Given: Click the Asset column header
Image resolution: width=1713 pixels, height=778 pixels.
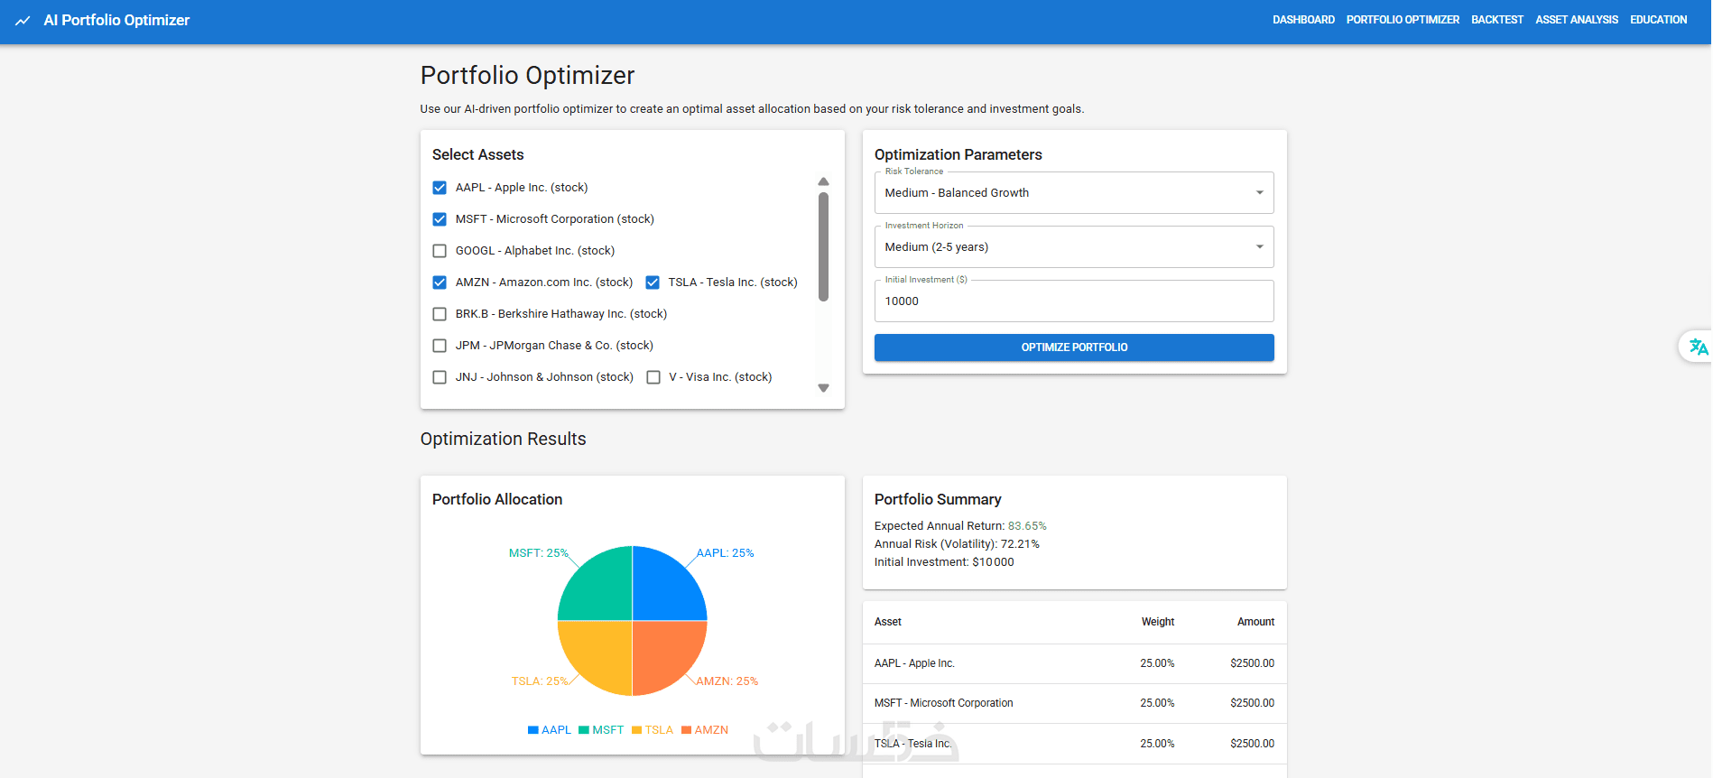Looking at the screenshot, I should coord(888,622).
